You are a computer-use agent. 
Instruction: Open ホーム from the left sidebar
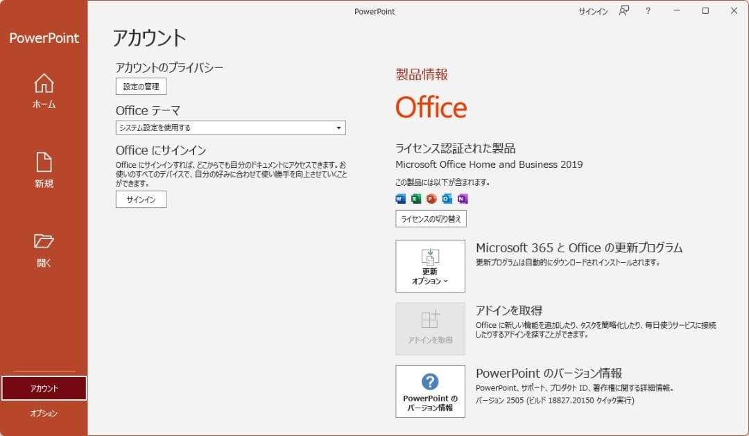pyautogui.click(x=43, y=92)
